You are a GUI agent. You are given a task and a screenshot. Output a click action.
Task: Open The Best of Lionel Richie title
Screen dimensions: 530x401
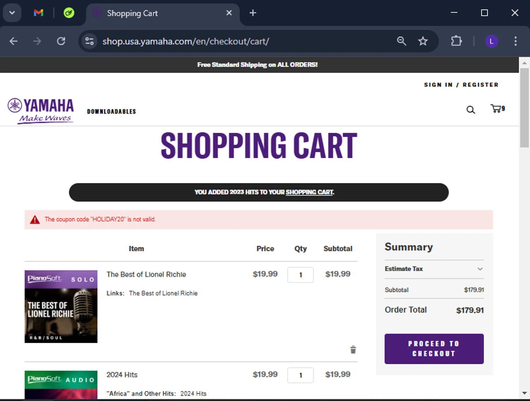pyautogui.click(x=146, y=274)
